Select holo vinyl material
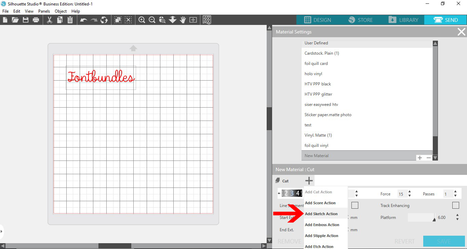Image resolution: width=467 pixels, height=249 pixels. pyautogui.click(x=367, y=74)
